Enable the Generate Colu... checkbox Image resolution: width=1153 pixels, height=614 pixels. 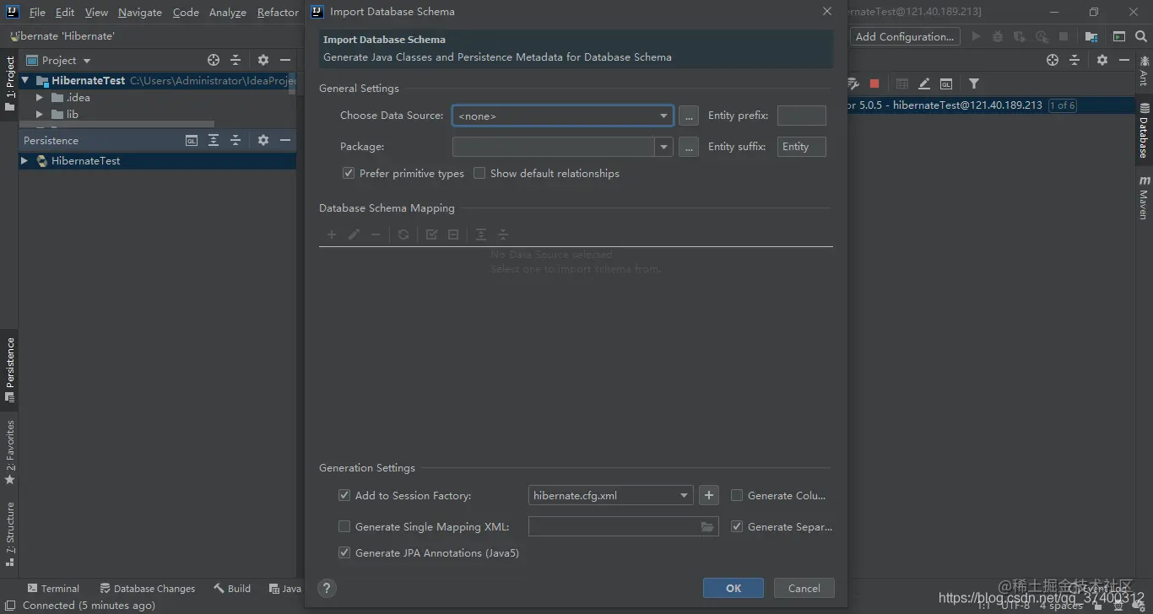(737, 495)
